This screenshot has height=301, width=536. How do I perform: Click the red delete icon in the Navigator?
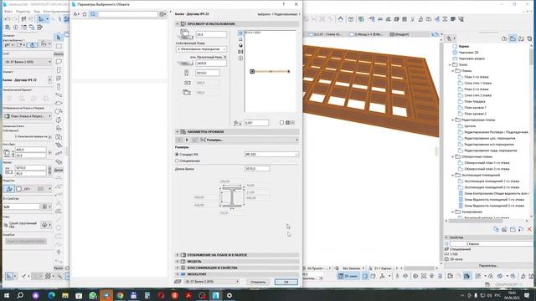click(x=529, y=229)
